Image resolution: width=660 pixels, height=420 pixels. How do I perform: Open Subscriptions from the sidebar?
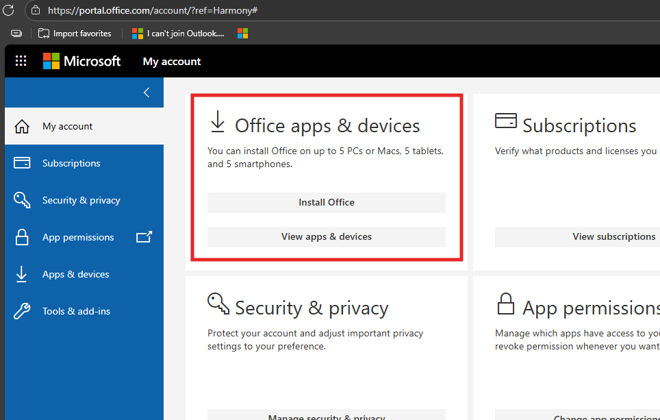(x=84, y=163)
